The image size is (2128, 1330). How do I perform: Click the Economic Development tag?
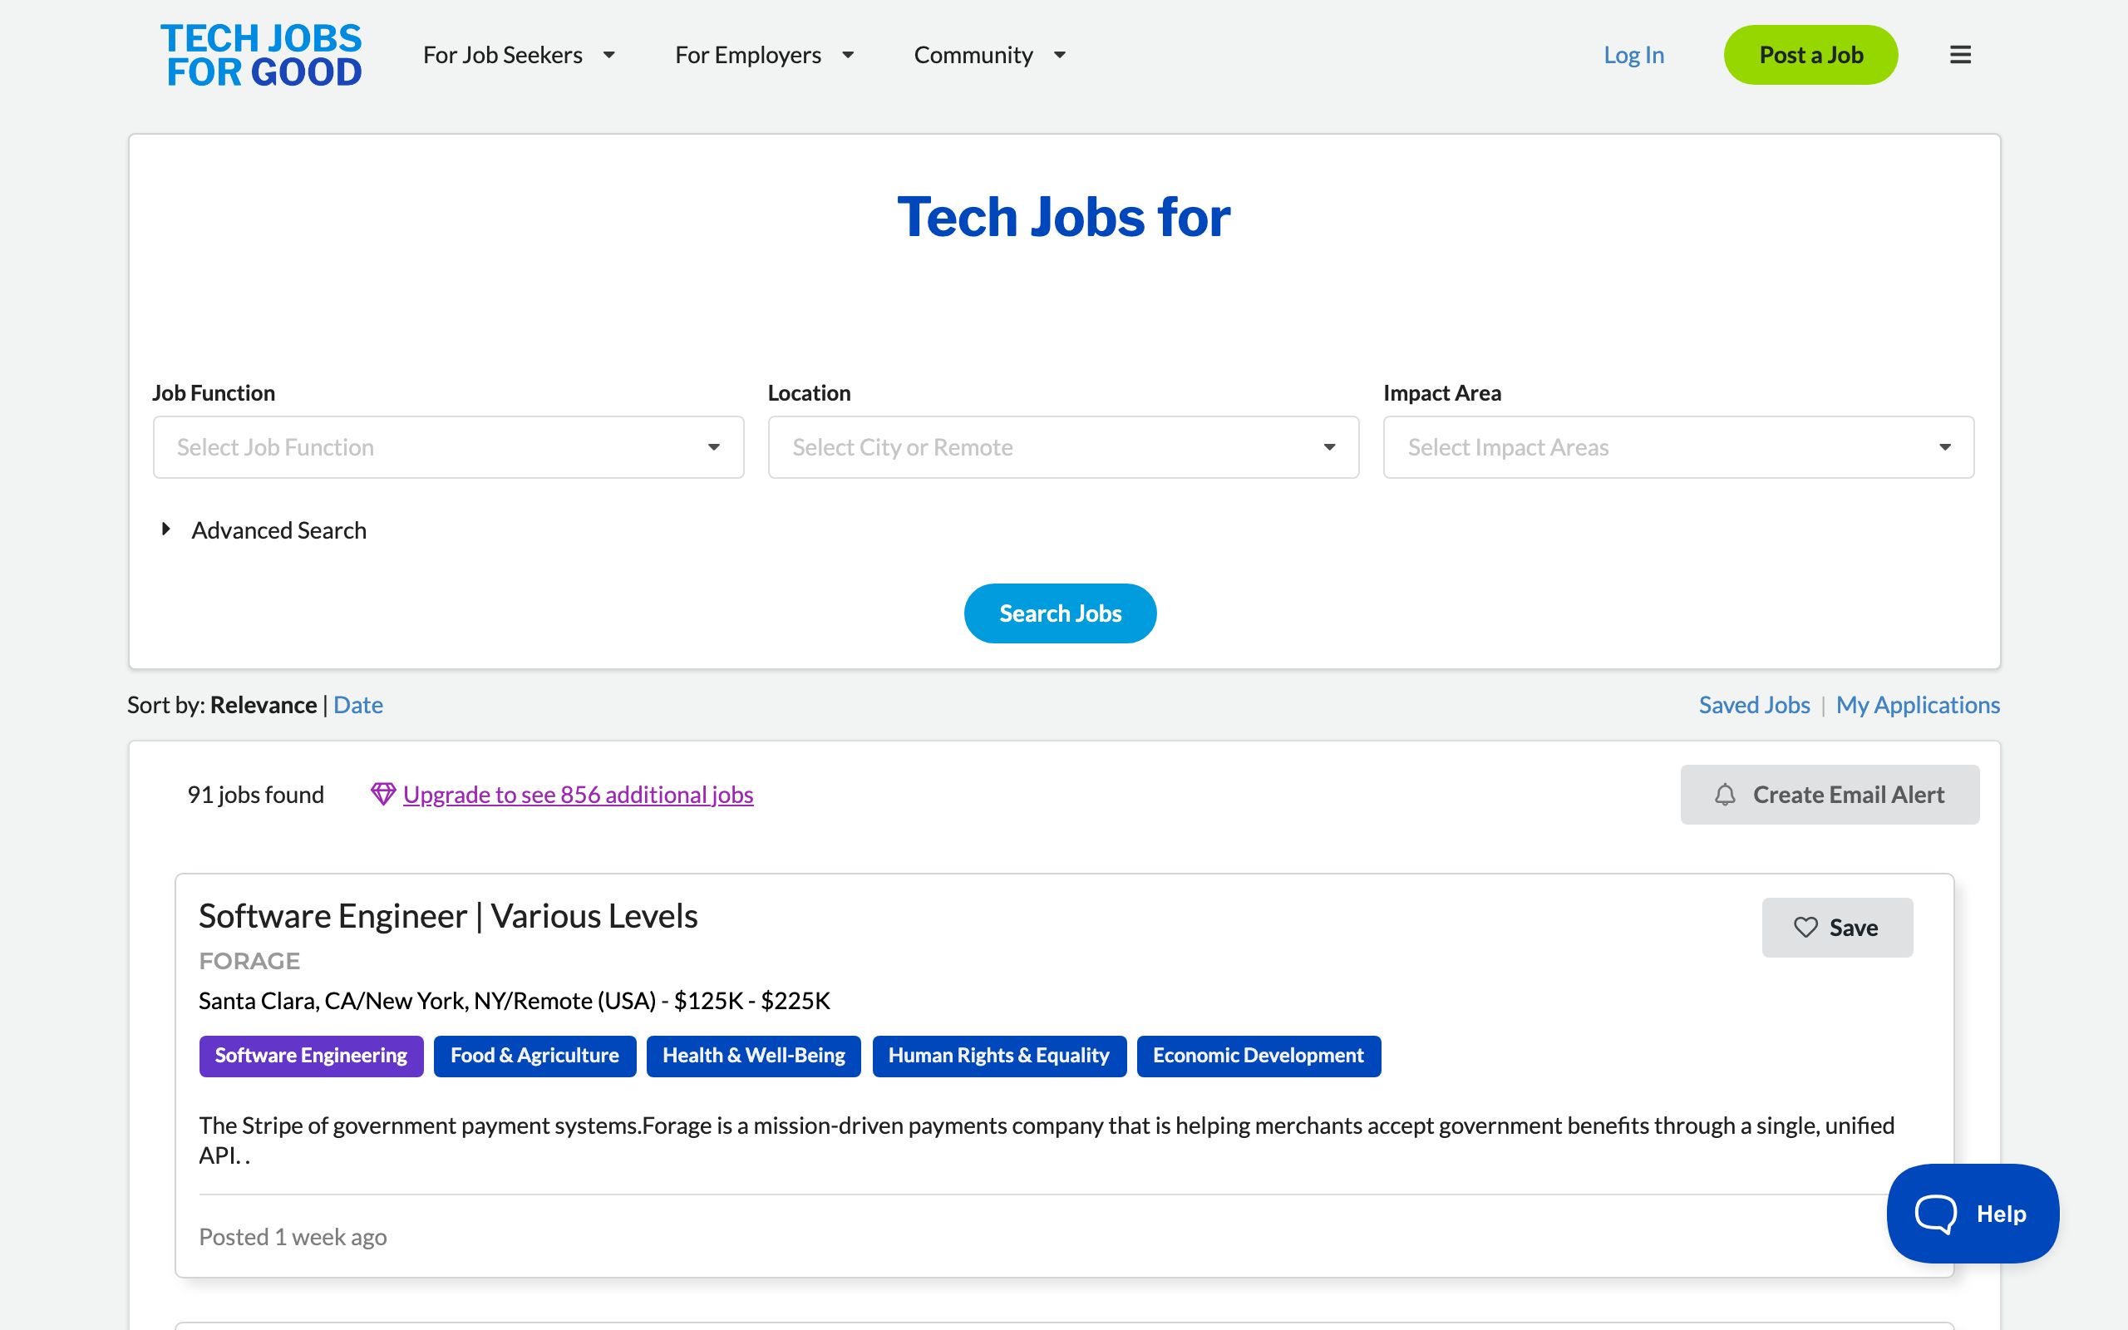click(x=1259, y=1056)
